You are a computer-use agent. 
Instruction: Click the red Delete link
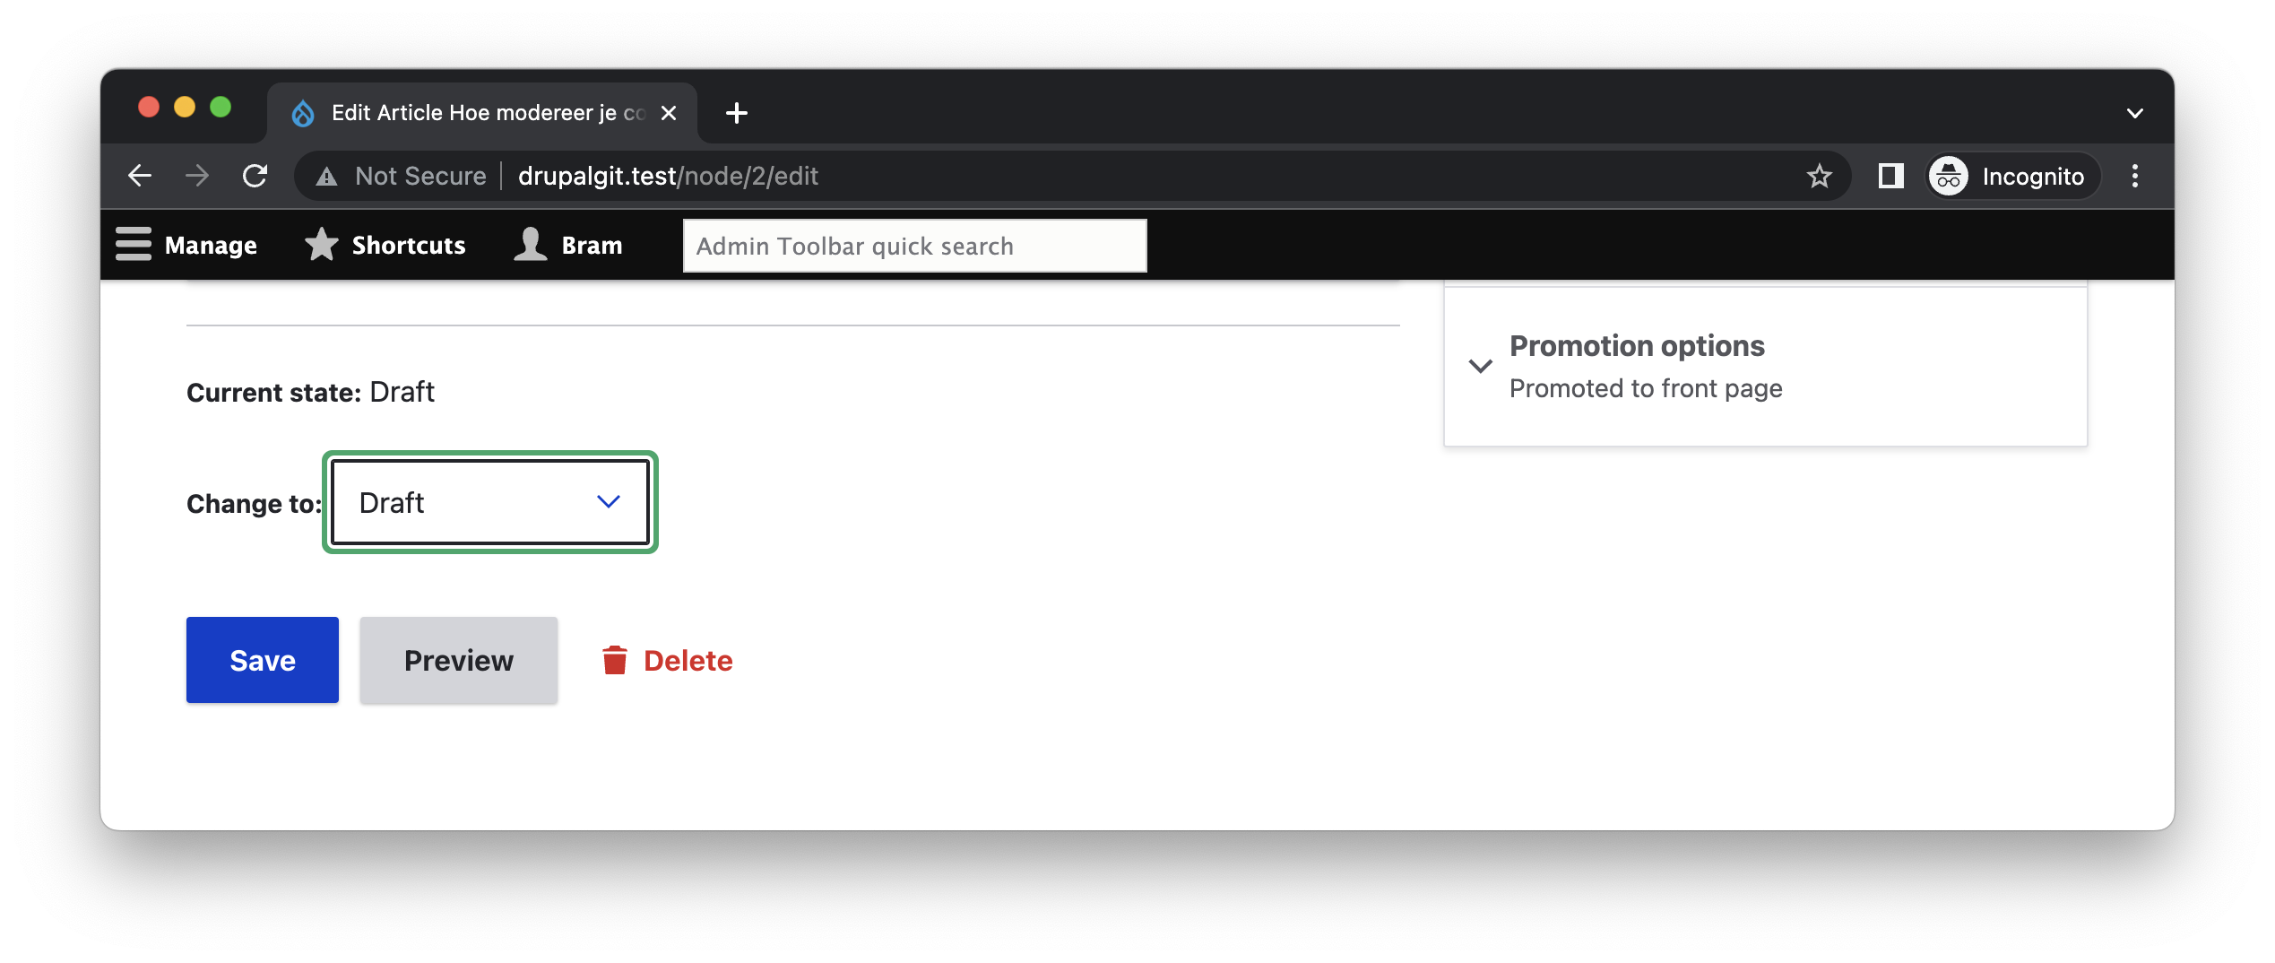click(668, 660)
